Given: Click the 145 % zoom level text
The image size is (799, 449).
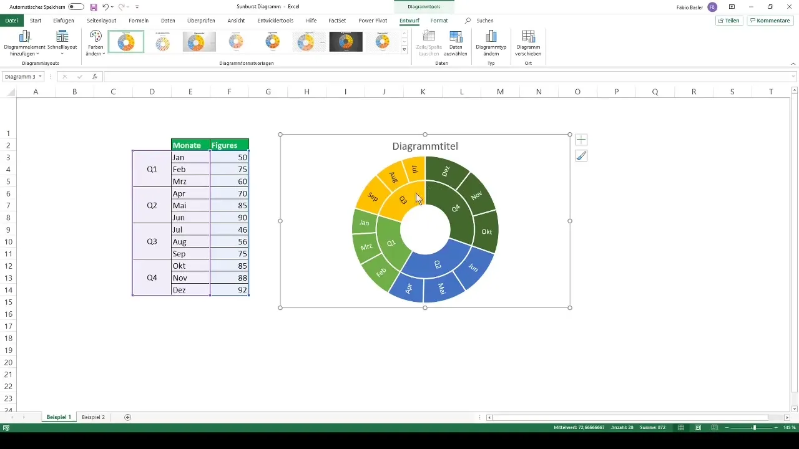Looking at the screenshot, I should pyautogui.click(x=790, y=428).
